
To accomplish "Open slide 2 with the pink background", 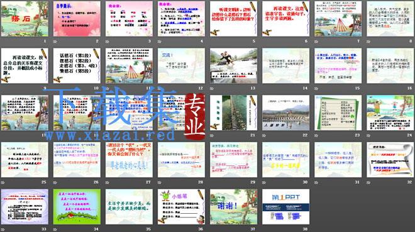I will tap(77, 19).
